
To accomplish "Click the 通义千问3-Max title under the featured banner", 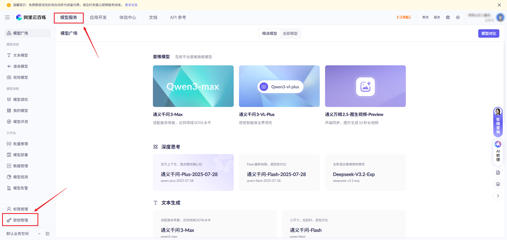I will pos(168,115).
